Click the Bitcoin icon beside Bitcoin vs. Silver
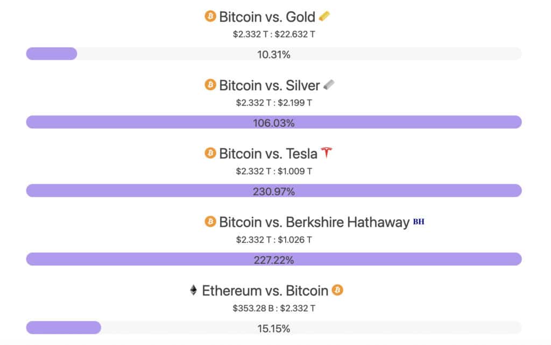This screenshot has width=551, height=345. [x=210, y=84]
